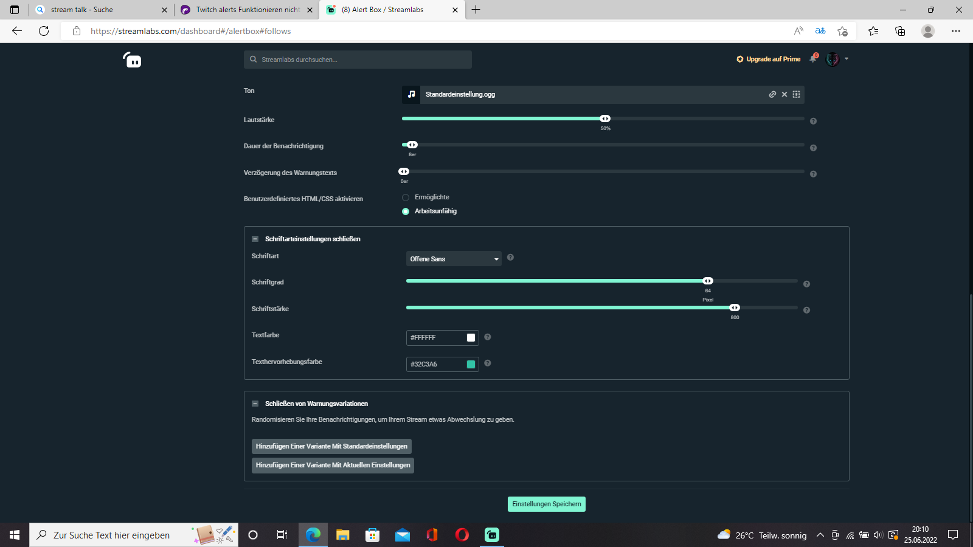The height and width of the screenshot is (547, 973).
Task: Select the Ermöglichte radio button
Action: tap(406, 198)
